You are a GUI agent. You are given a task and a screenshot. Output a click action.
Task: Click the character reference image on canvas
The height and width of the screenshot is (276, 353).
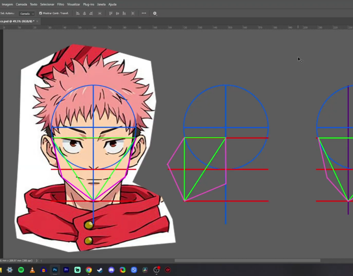point(94,149)
